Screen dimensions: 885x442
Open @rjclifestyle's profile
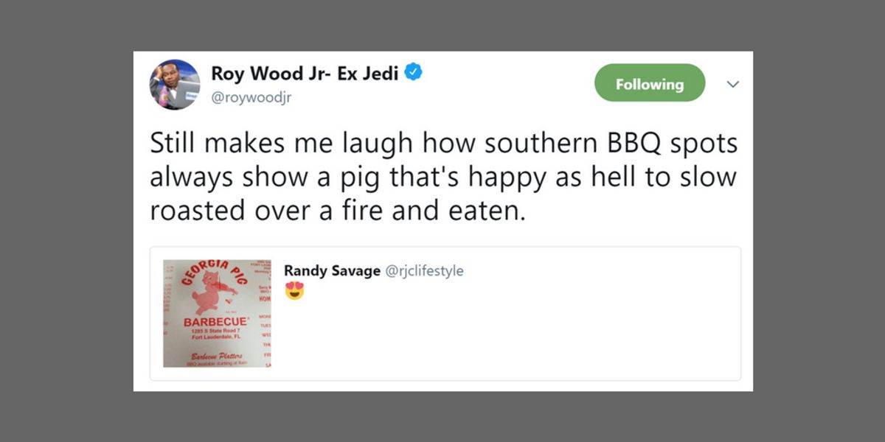click(x=426, y=270)
